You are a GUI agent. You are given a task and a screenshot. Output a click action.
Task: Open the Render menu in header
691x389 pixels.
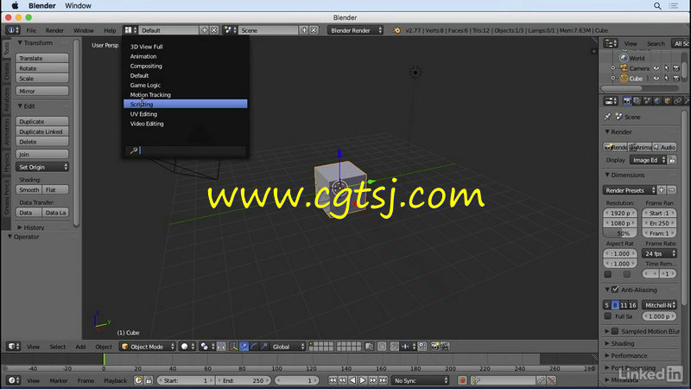54,30
